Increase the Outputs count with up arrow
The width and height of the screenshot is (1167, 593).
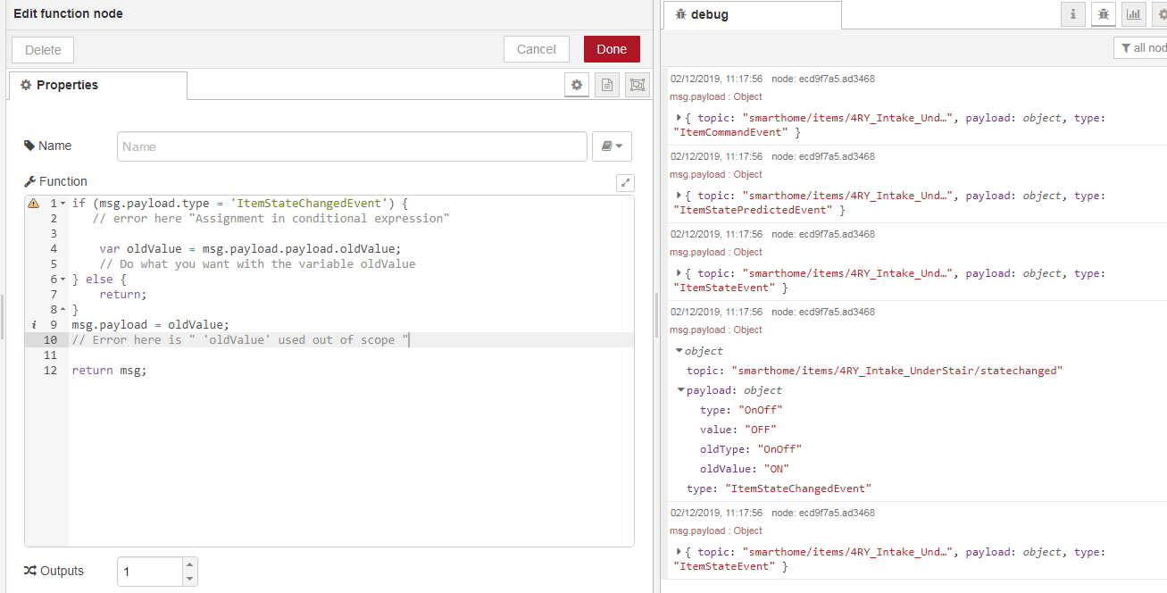pos(188,564)
